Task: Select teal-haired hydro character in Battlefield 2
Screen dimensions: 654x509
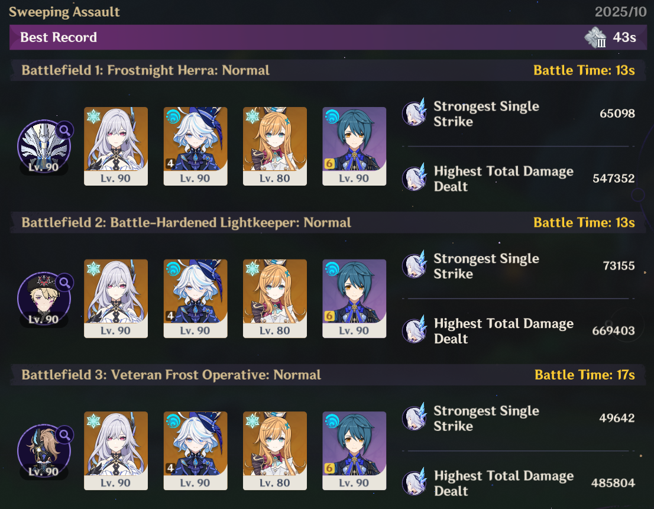Action: (x=355, y=299)
